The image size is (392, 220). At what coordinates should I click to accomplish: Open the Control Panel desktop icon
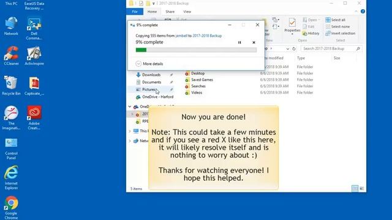pyautogui.click(x=11, y=149)
